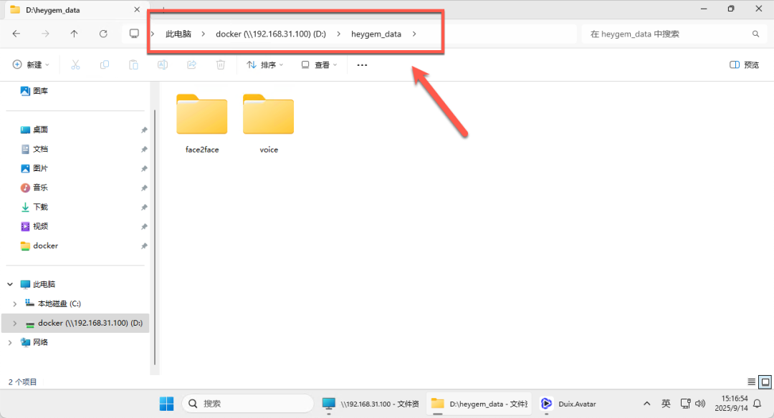The height and width of the screenshot is (418, 774).
Task: Open Duix.Avatar from the taskbar
Action: [568, 404]
